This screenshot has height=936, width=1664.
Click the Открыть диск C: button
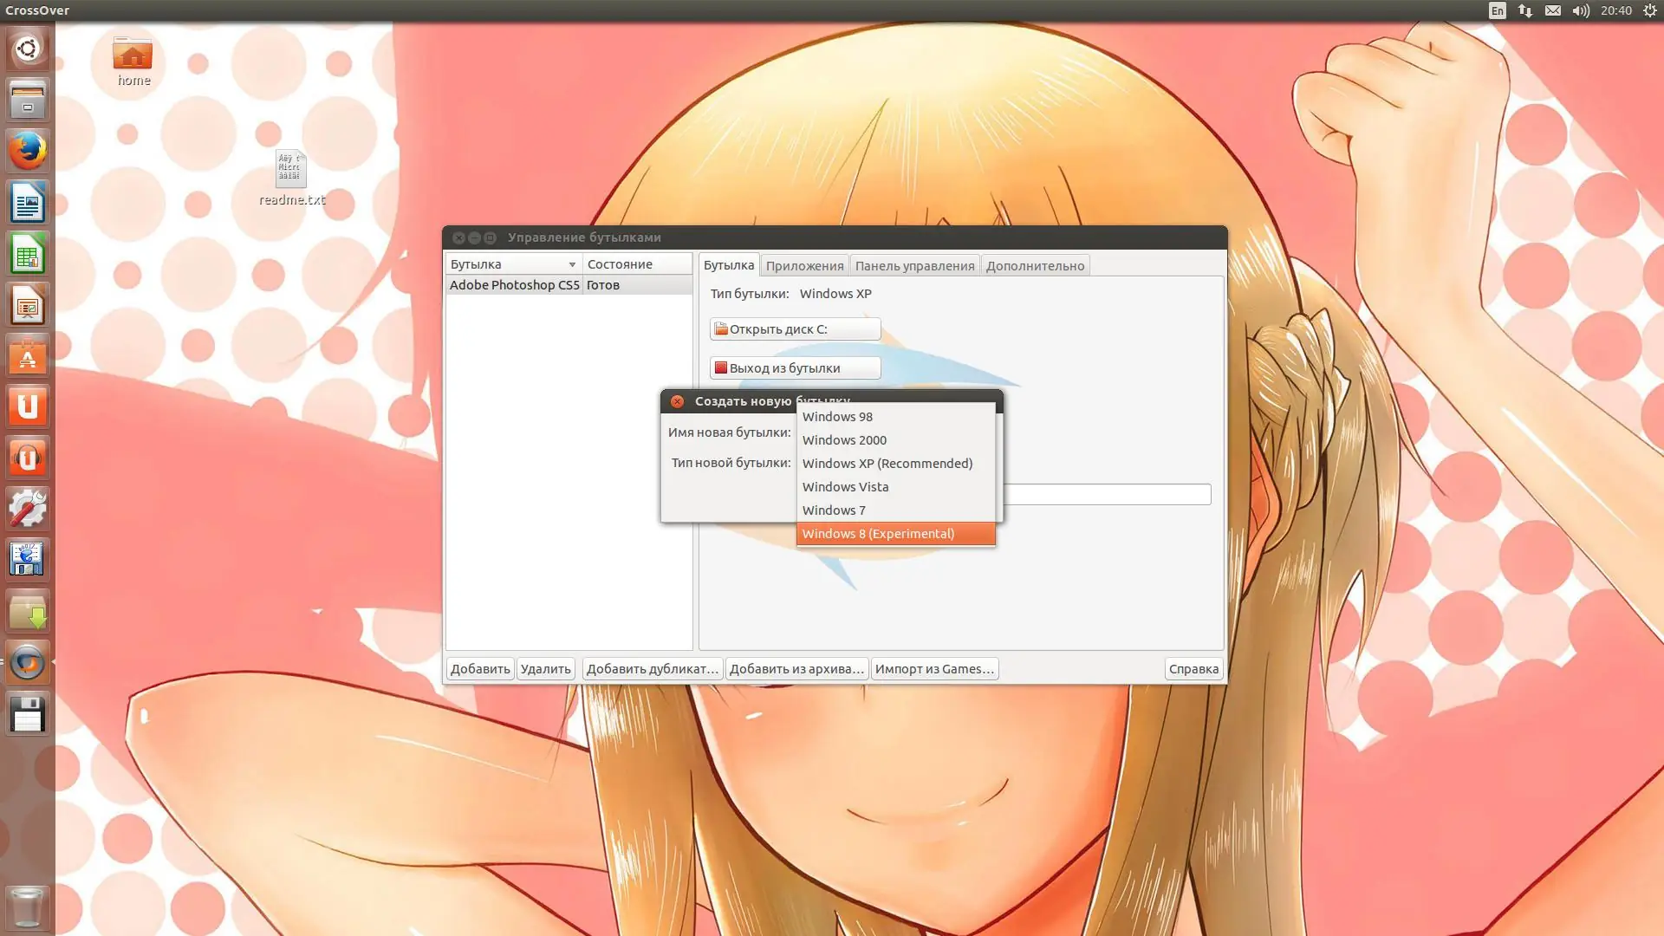pos(795,329)
